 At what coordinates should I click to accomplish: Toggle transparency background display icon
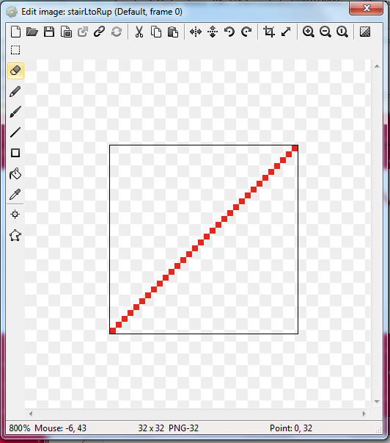[365, 32]
